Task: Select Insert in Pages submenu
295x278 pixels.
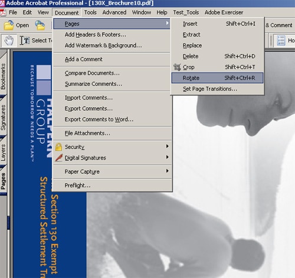Action: [x=217, y=24]
